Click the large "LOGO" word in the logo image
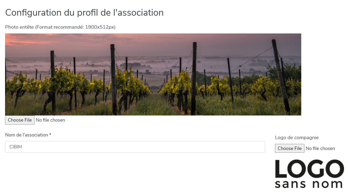 pyautogui.click(x=309, y=169)
